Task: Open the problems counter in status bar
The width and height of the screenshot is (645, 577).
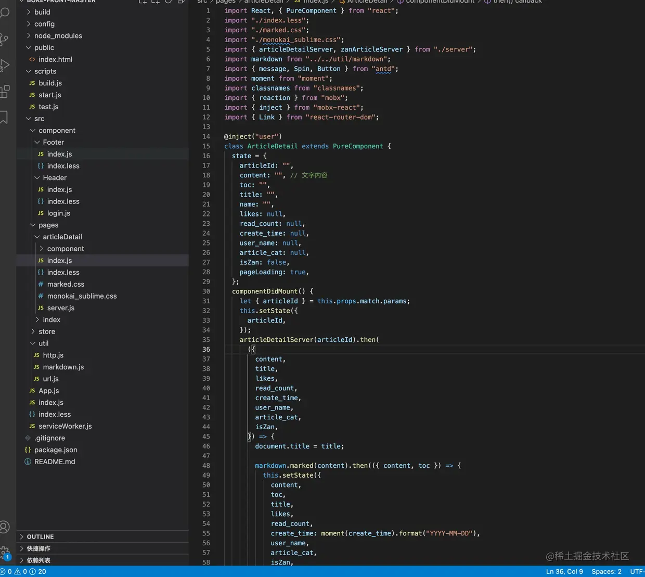Action: [23, 571]
